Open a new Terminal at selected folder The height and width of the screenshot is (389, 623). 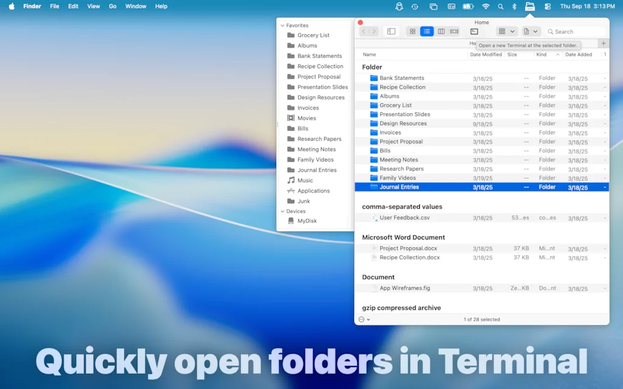coord(475,32)
